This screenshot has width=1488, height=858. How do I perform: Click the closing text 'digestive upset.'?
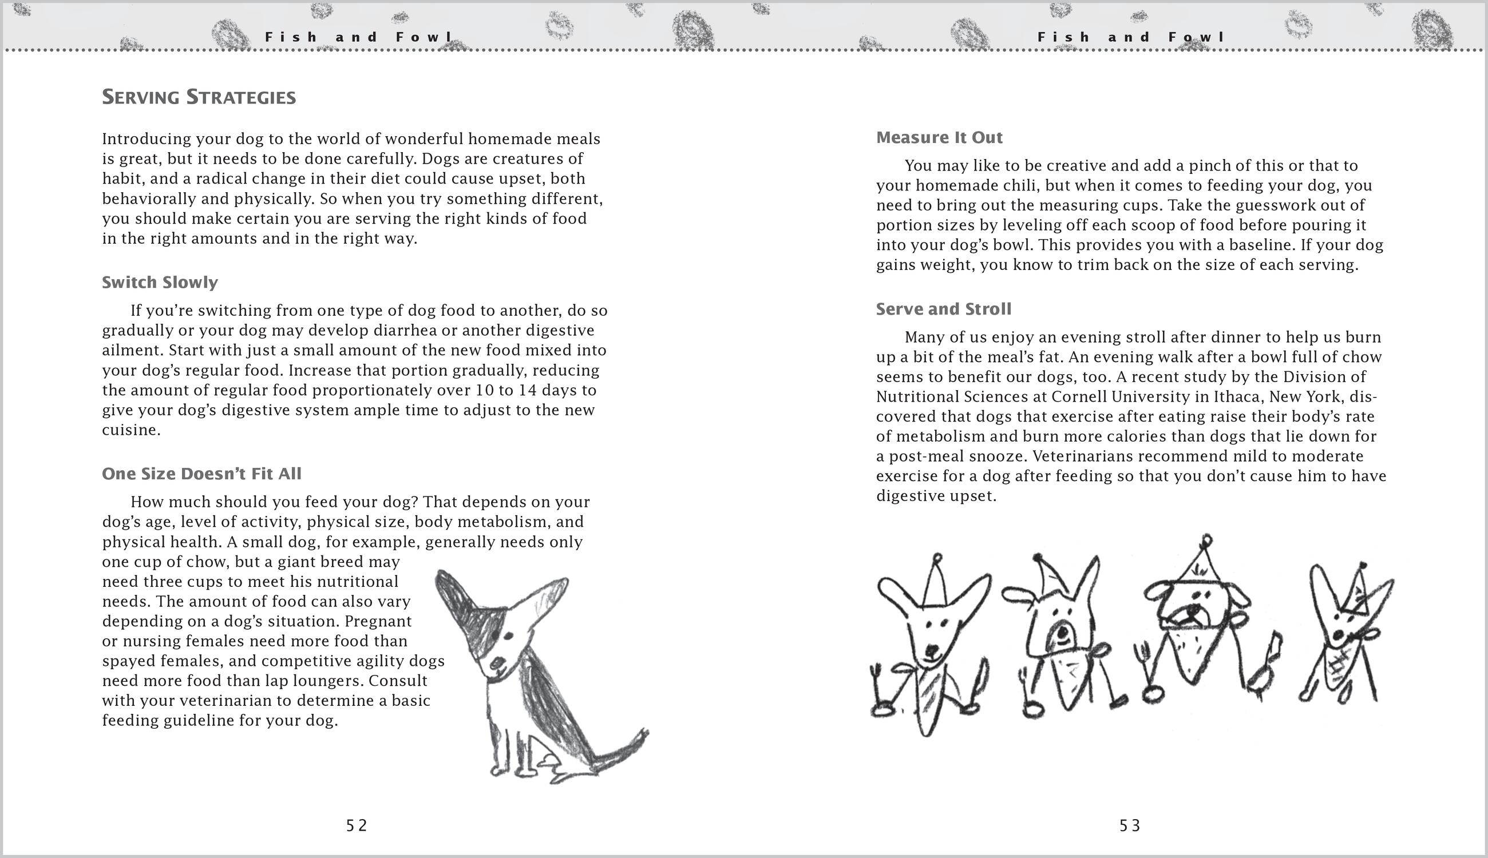tap(936, 496)
